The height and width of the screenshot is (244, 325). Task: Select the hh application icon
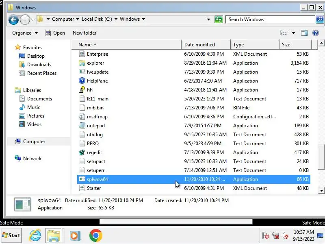tap(82, 89)
